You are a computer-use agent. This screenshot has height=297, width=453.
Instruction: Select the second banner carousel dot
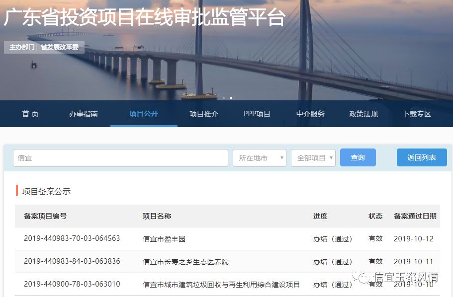click(x=231, y=98)
